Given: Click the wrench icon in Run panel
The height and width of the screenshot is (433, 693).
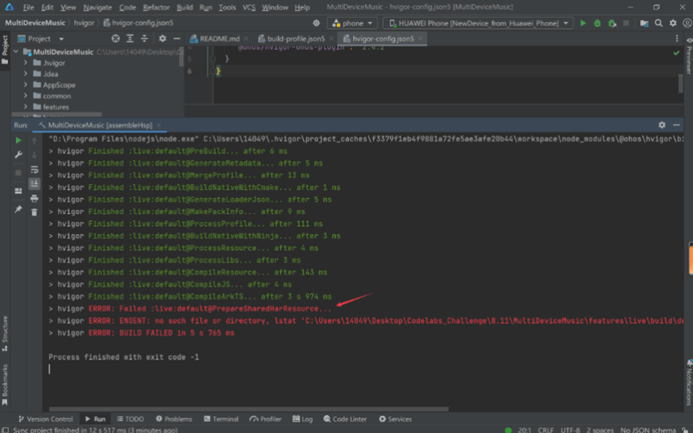Looking at the screenshot, I should click(18, 155).
